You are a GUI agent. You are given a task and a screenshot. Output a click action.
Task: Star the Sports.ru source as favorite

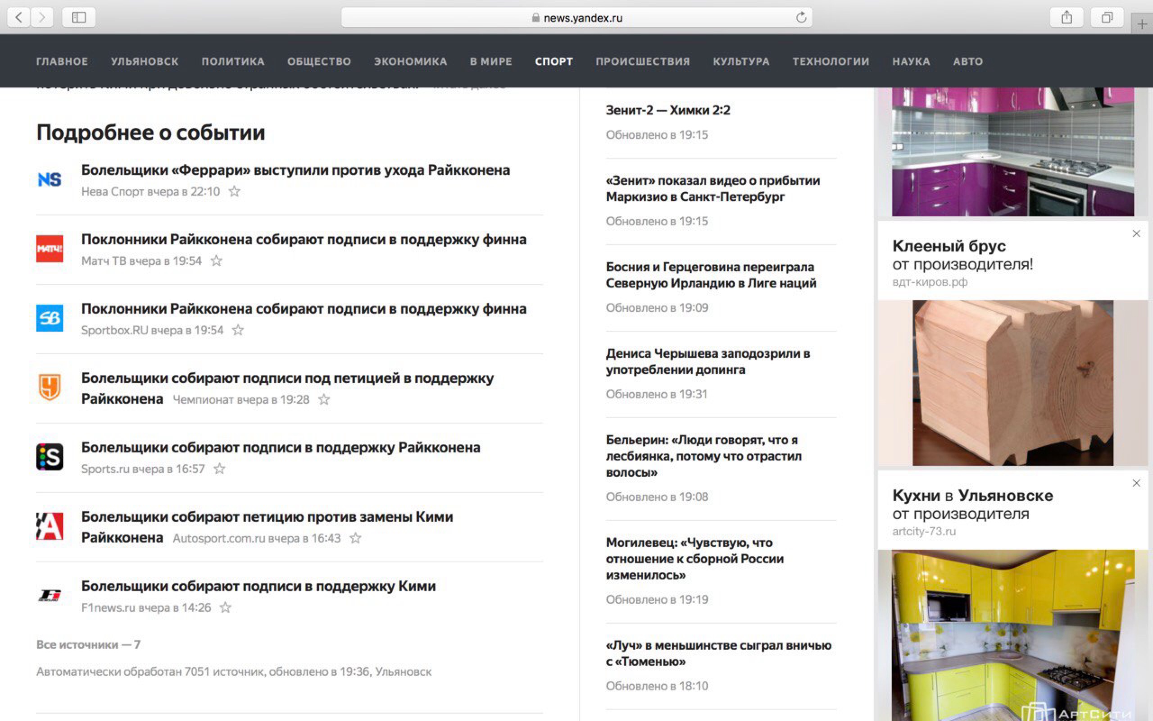tap(219, 468)
